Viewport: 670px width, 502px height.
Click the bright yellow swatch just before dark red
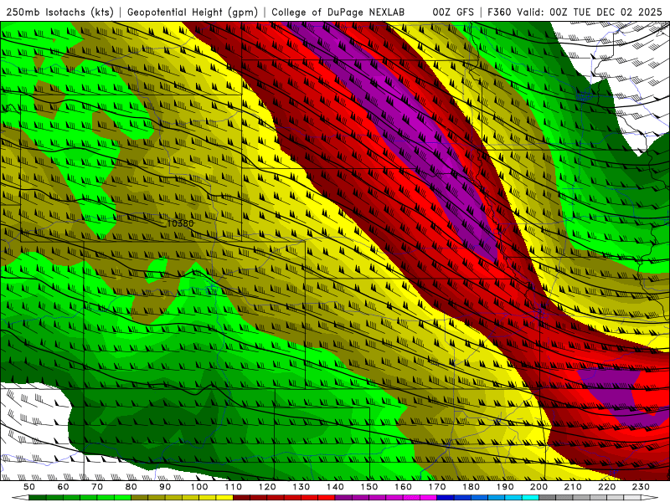(x=224, y=497)
